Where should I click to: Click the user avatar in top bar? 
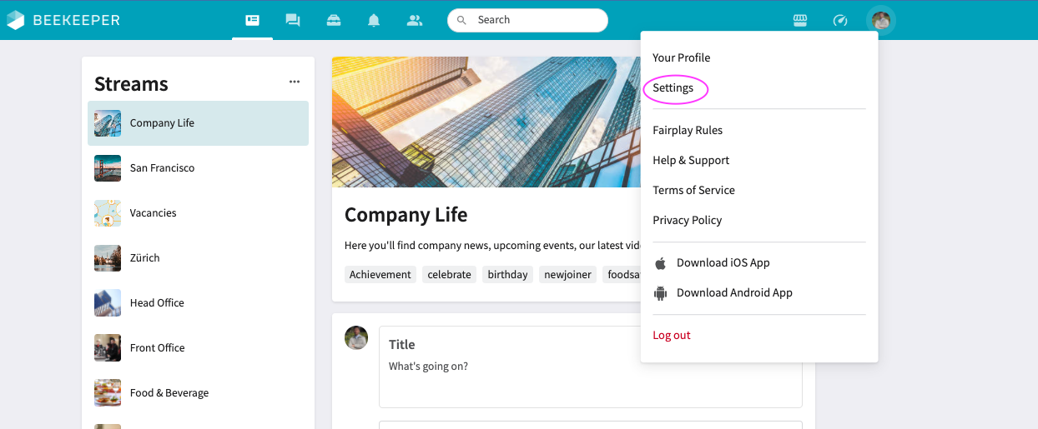click(881, 20)
